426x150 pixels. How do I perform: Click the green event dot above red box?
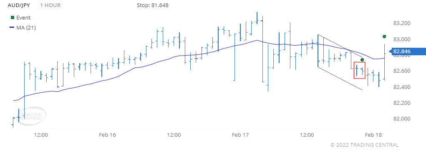pos(362,59)
